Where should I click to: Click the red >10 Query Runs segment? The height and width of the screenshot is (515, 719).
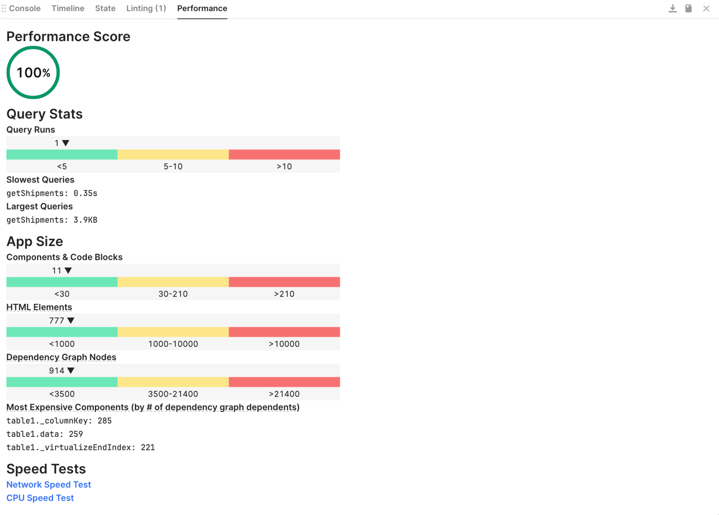tap(284, 154)
